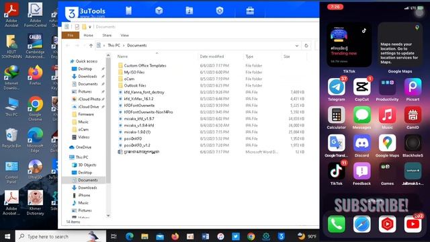Image resolution: width=430 pixels, height=242 pixels.
Task: Open the TikTok app icon with badge 11
Action: [336, 171]
